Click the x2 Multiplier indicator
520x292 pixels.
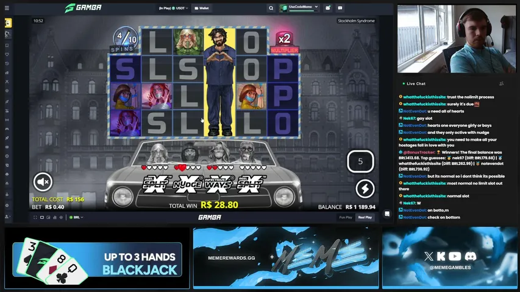(x=284, y=43)
